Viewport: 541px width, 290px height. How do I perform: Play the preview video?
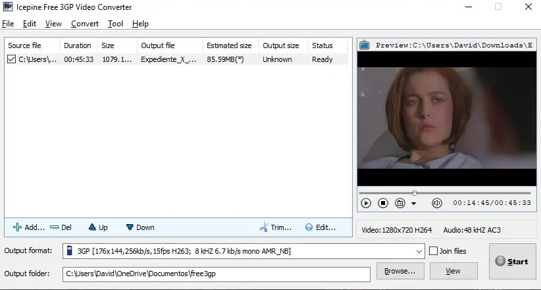(366, 203)
